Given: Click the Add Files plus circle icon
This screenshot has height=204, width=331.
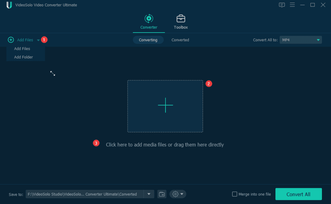Looking at the screenshot, I should [11, 40].
